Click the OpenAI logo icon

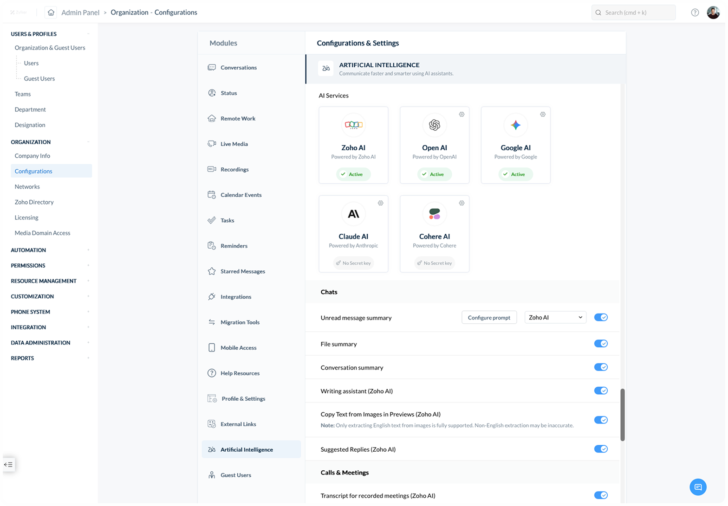tap(435, 125)
